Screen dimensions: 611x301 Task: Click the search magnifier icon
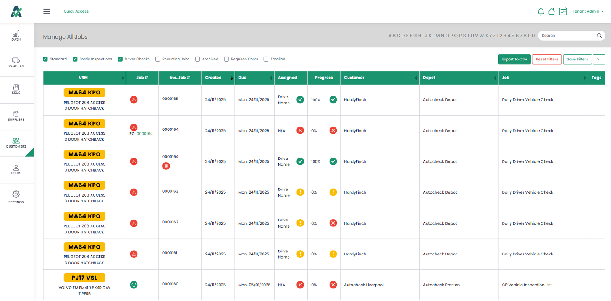tap(599, 36)
